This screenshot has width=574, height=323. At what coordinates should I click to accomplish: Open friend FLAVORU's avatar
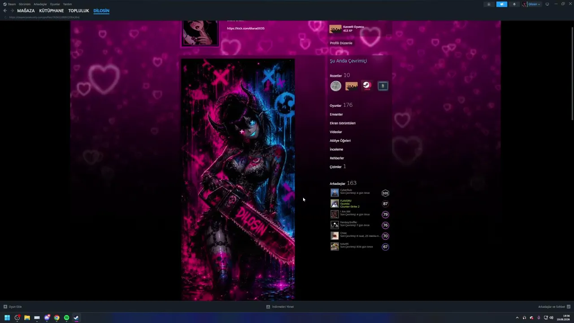335,204
